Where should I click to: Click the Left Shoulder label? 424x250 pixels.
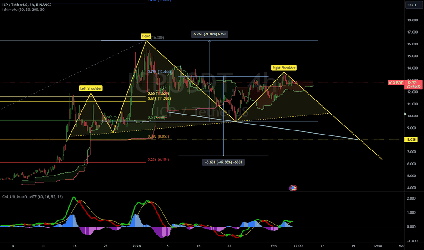[x=91, y=88]
